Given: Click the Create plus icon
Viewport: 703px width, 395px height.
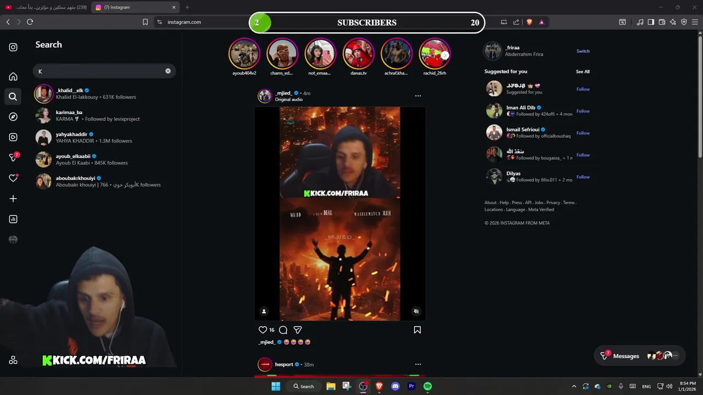Looking at the screenshot, I should tap(13, 199).
